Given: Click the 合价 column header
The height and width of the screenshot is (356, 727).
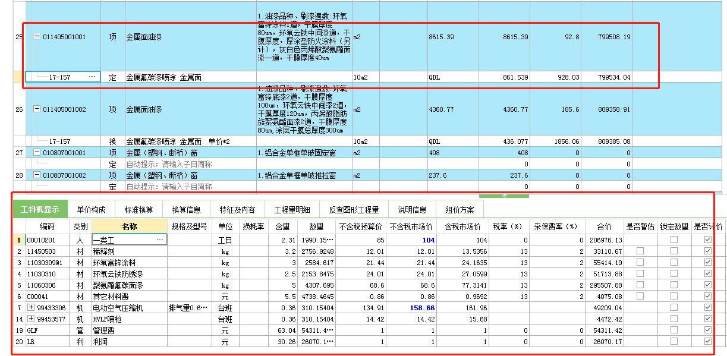Looking at the screenshot, I should click(604, 226).
